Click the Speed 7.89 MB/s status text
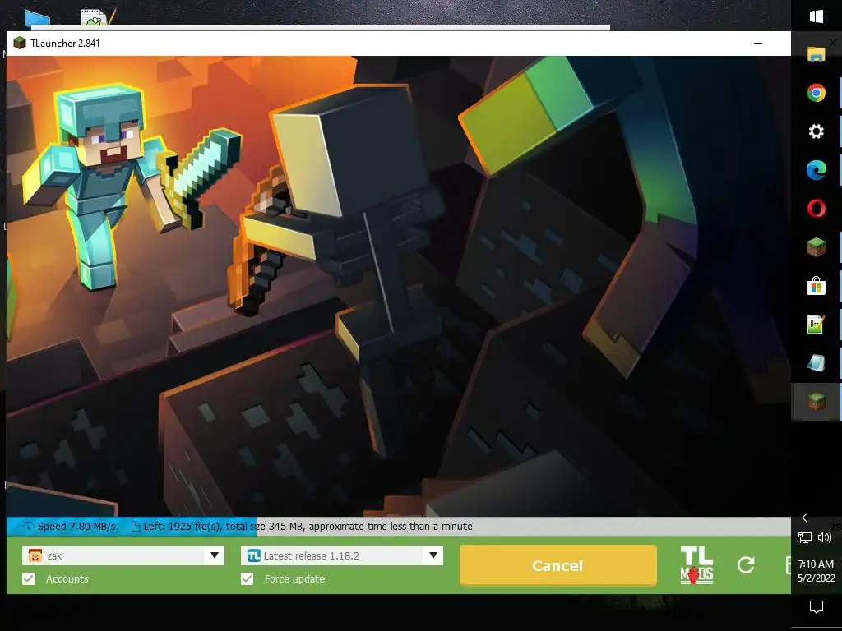Viewport: 842px width, 631px height. coord(76,527)
